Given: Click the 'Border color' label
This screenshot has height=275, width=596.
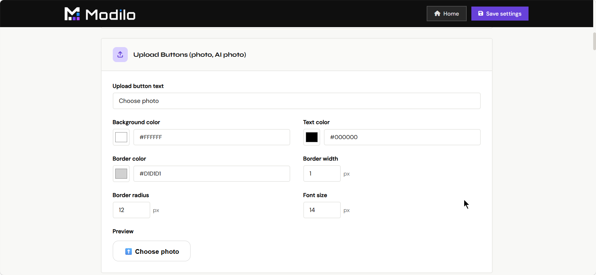Looking at the screenshot, I should 129,159.
